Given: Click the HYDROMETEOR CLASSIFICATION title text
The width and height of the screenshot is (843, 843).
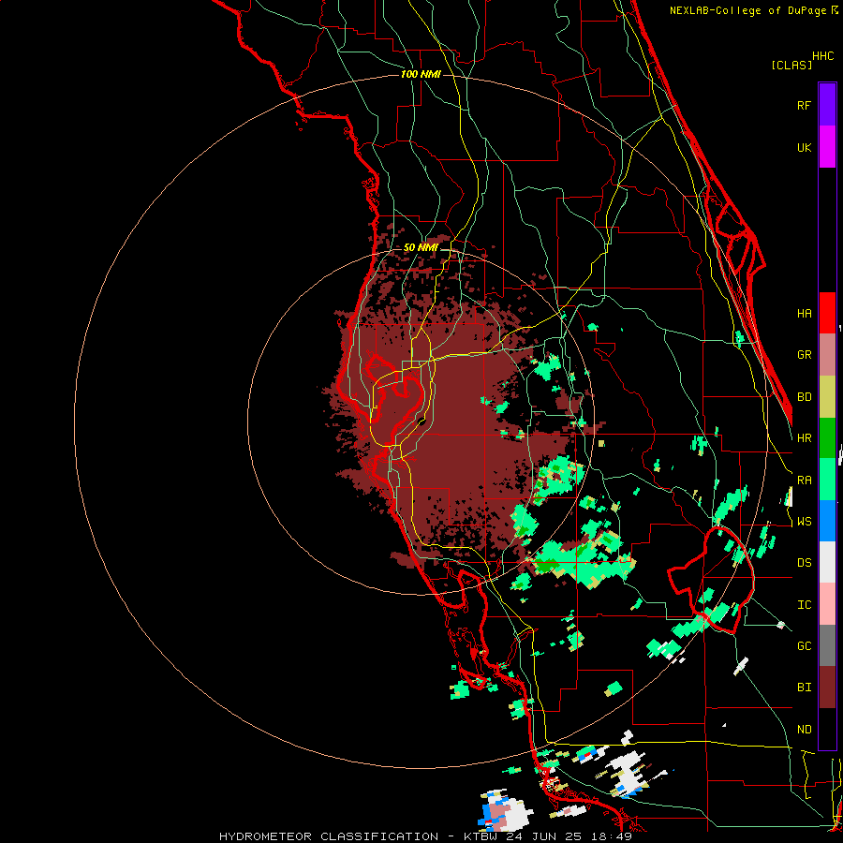Looking at the screenshot, I should click(329, 836).
